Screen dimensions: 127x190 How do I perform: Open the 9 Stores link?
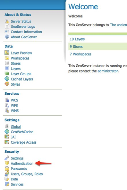click(x=76, y=46)
